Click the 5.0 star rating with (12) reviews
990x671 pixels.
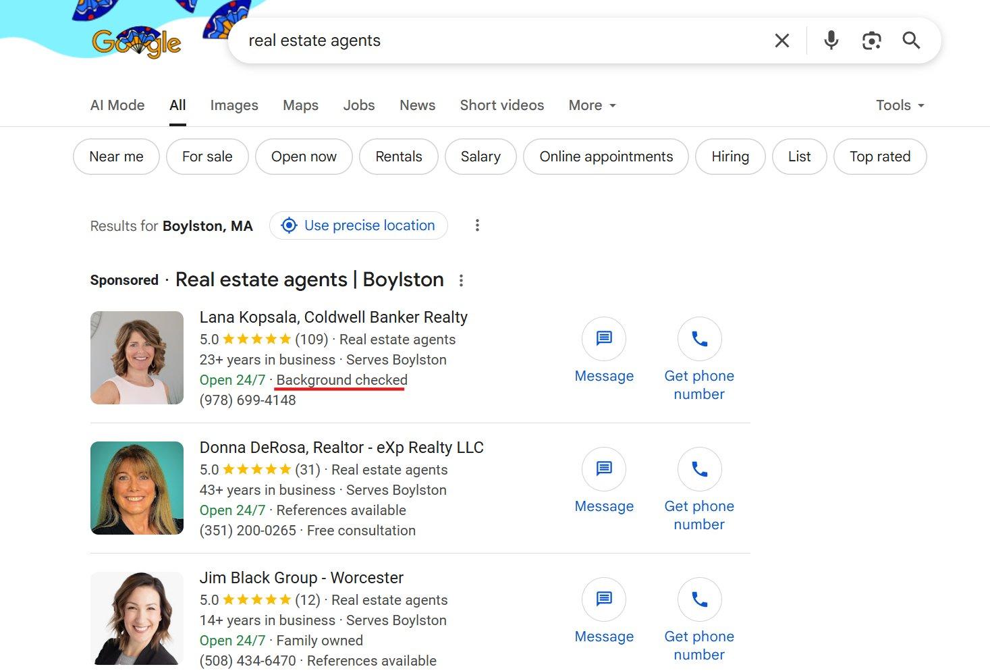pyautogui.click(x=260, y=600)
